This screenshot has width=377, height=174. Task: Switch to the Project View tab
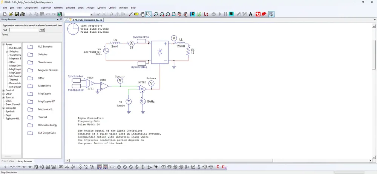click(x=8, y=161)
